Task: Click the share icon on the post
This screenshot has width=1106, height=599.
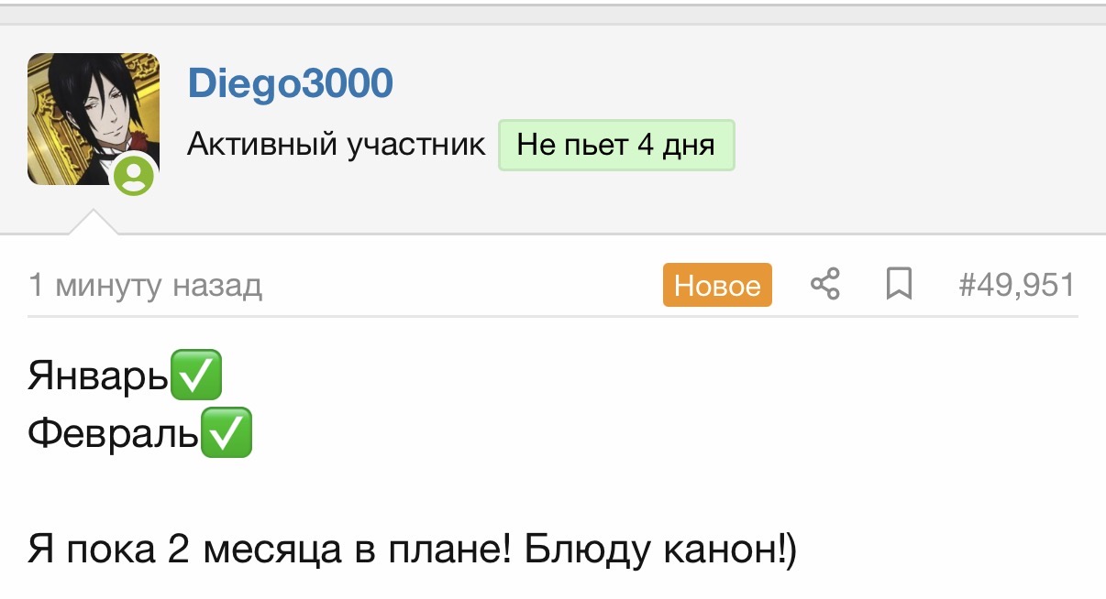Action: tap(825, 285)
